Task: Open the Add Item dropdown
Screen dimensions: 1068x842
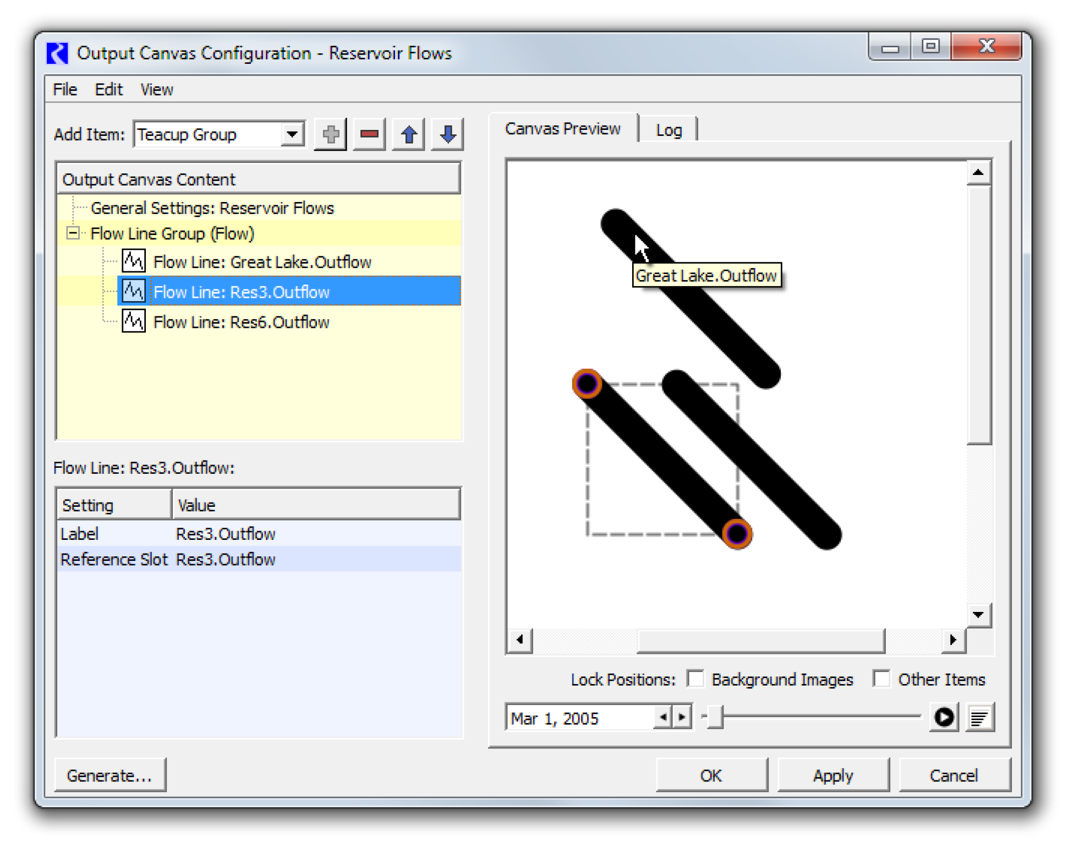Action: coord(293,134)
